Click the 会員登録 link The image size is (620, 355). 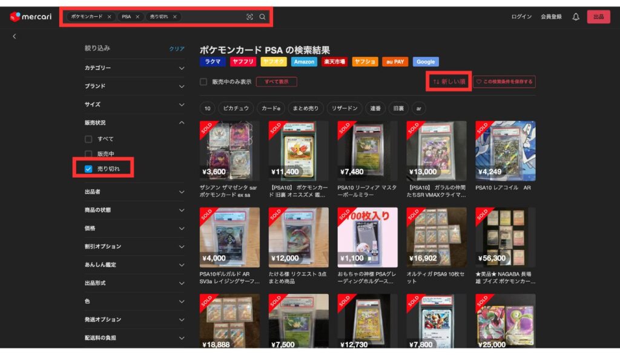coord(551,16)
